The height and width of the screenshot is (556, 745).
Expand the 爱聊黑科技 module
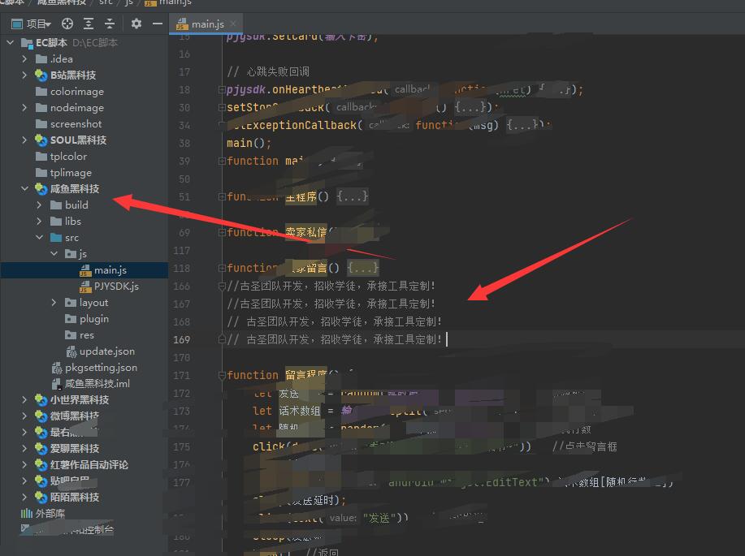click(24, 448)
